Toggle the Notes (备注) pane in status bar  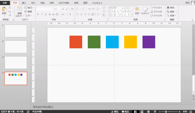(x=115, y=111)
